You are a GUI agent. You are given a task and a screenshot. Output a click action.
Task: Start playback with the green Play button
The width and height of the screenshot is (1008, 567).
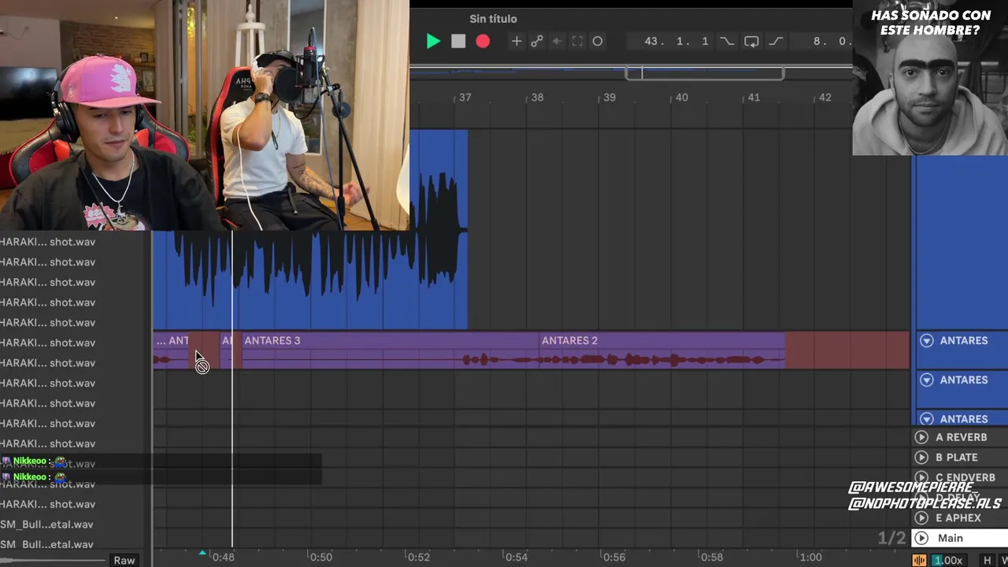coord(433,41)
